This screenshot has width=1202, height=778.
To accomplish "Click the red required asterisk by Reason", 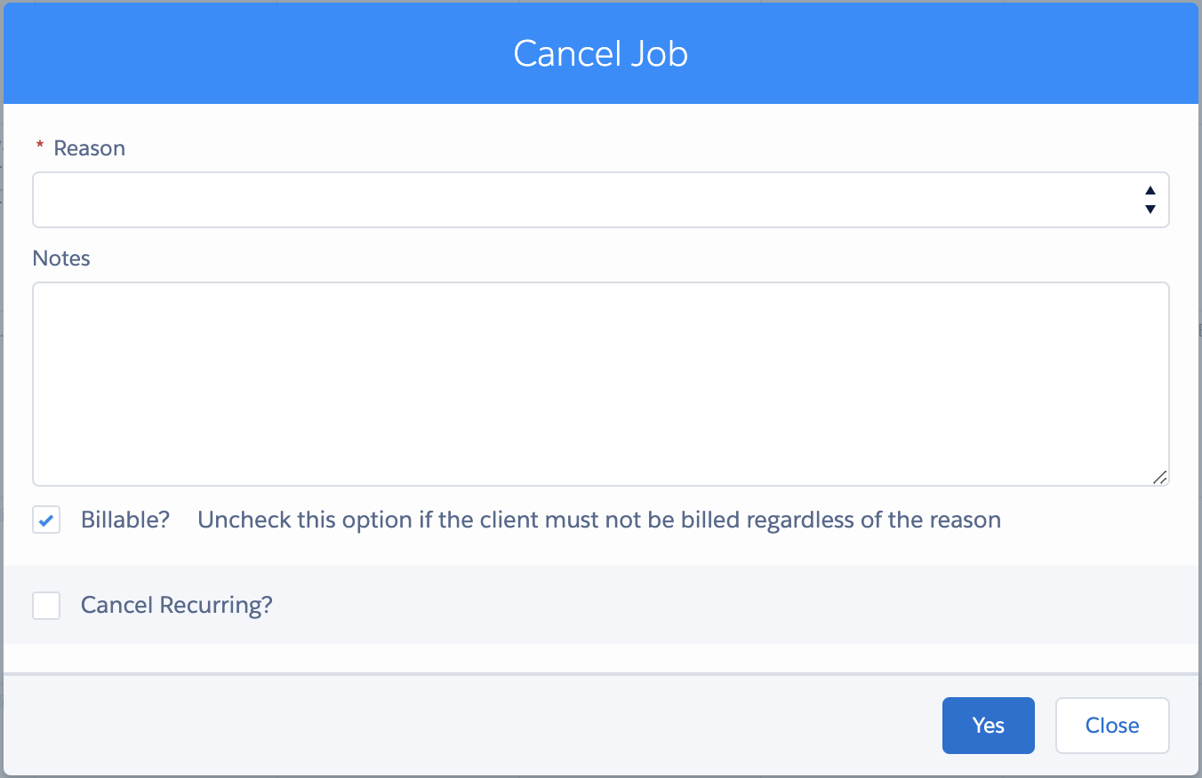I will (39, 147).
